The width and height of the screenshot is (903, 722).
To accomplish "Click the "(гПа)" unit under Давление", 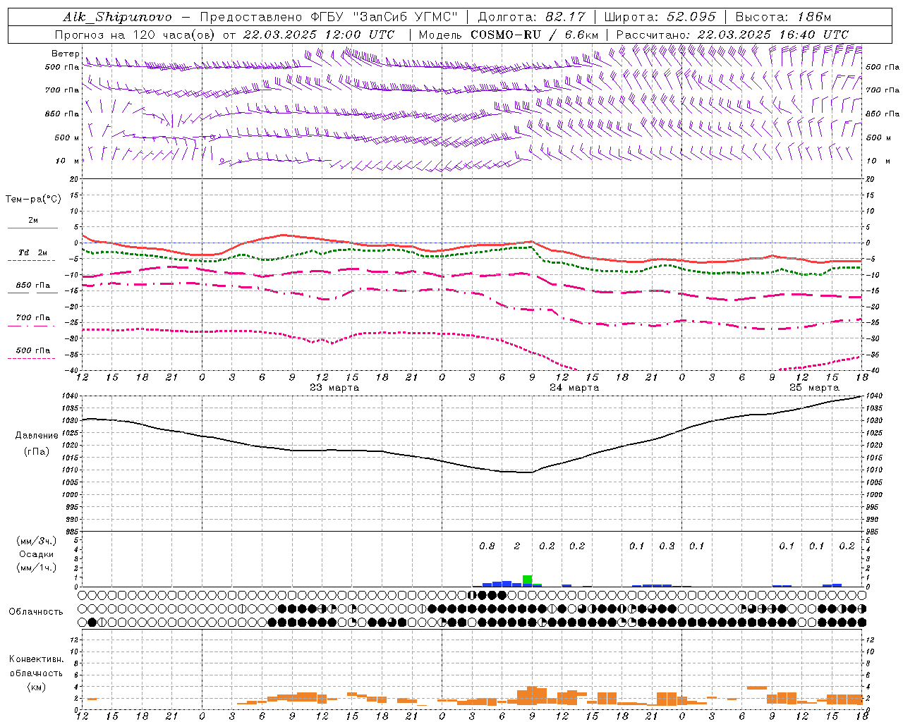I will [36, 452].
